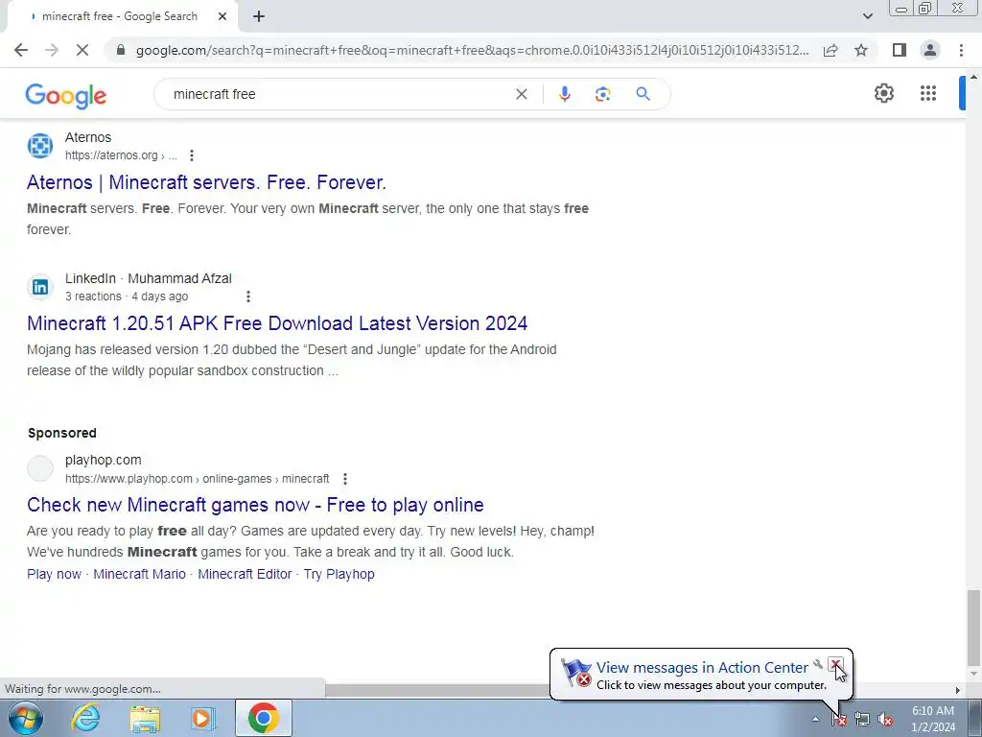Open View messages in Action Center balloon

(702, 668)
